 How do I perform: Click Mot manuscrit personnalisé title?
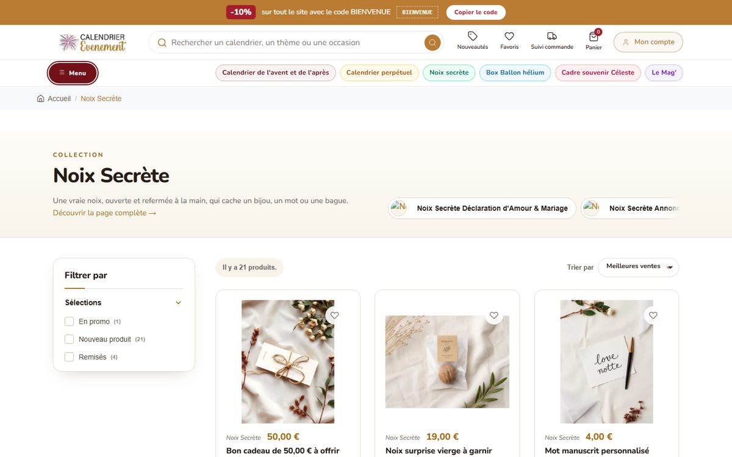pos(597,451)
